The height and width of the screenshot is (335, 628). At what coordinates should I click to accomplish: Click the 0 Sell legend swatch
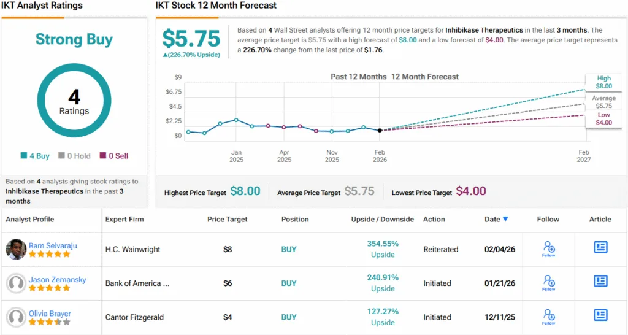coord(104,156)
